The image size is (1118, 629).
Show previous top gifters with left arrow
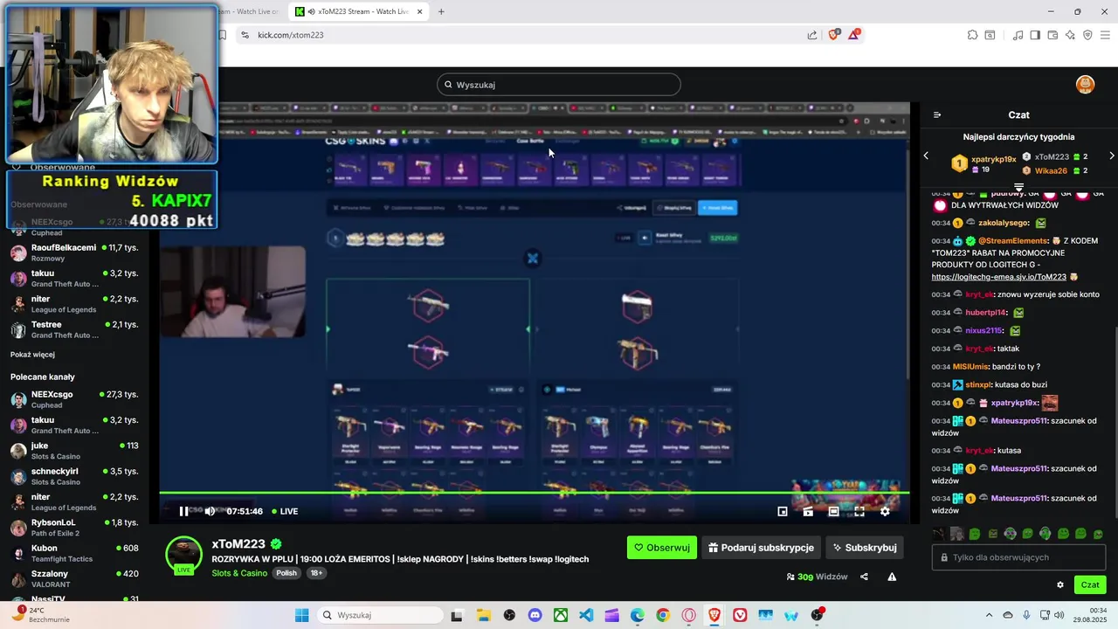[927, 156]
